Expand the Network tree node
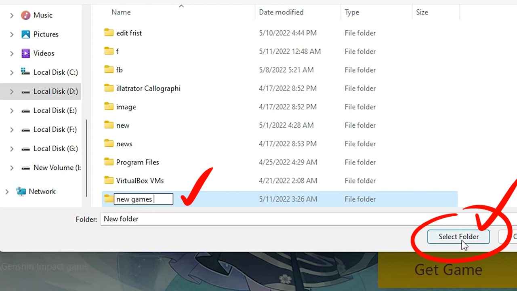 [x=7, y=192]
